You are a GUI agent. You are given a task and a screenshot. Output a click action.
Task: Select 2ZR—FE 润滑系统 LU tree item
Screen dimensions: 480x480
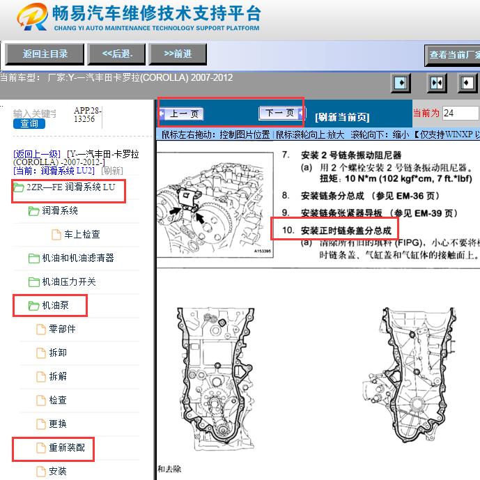pyautogui.click(x=71, y=187)
